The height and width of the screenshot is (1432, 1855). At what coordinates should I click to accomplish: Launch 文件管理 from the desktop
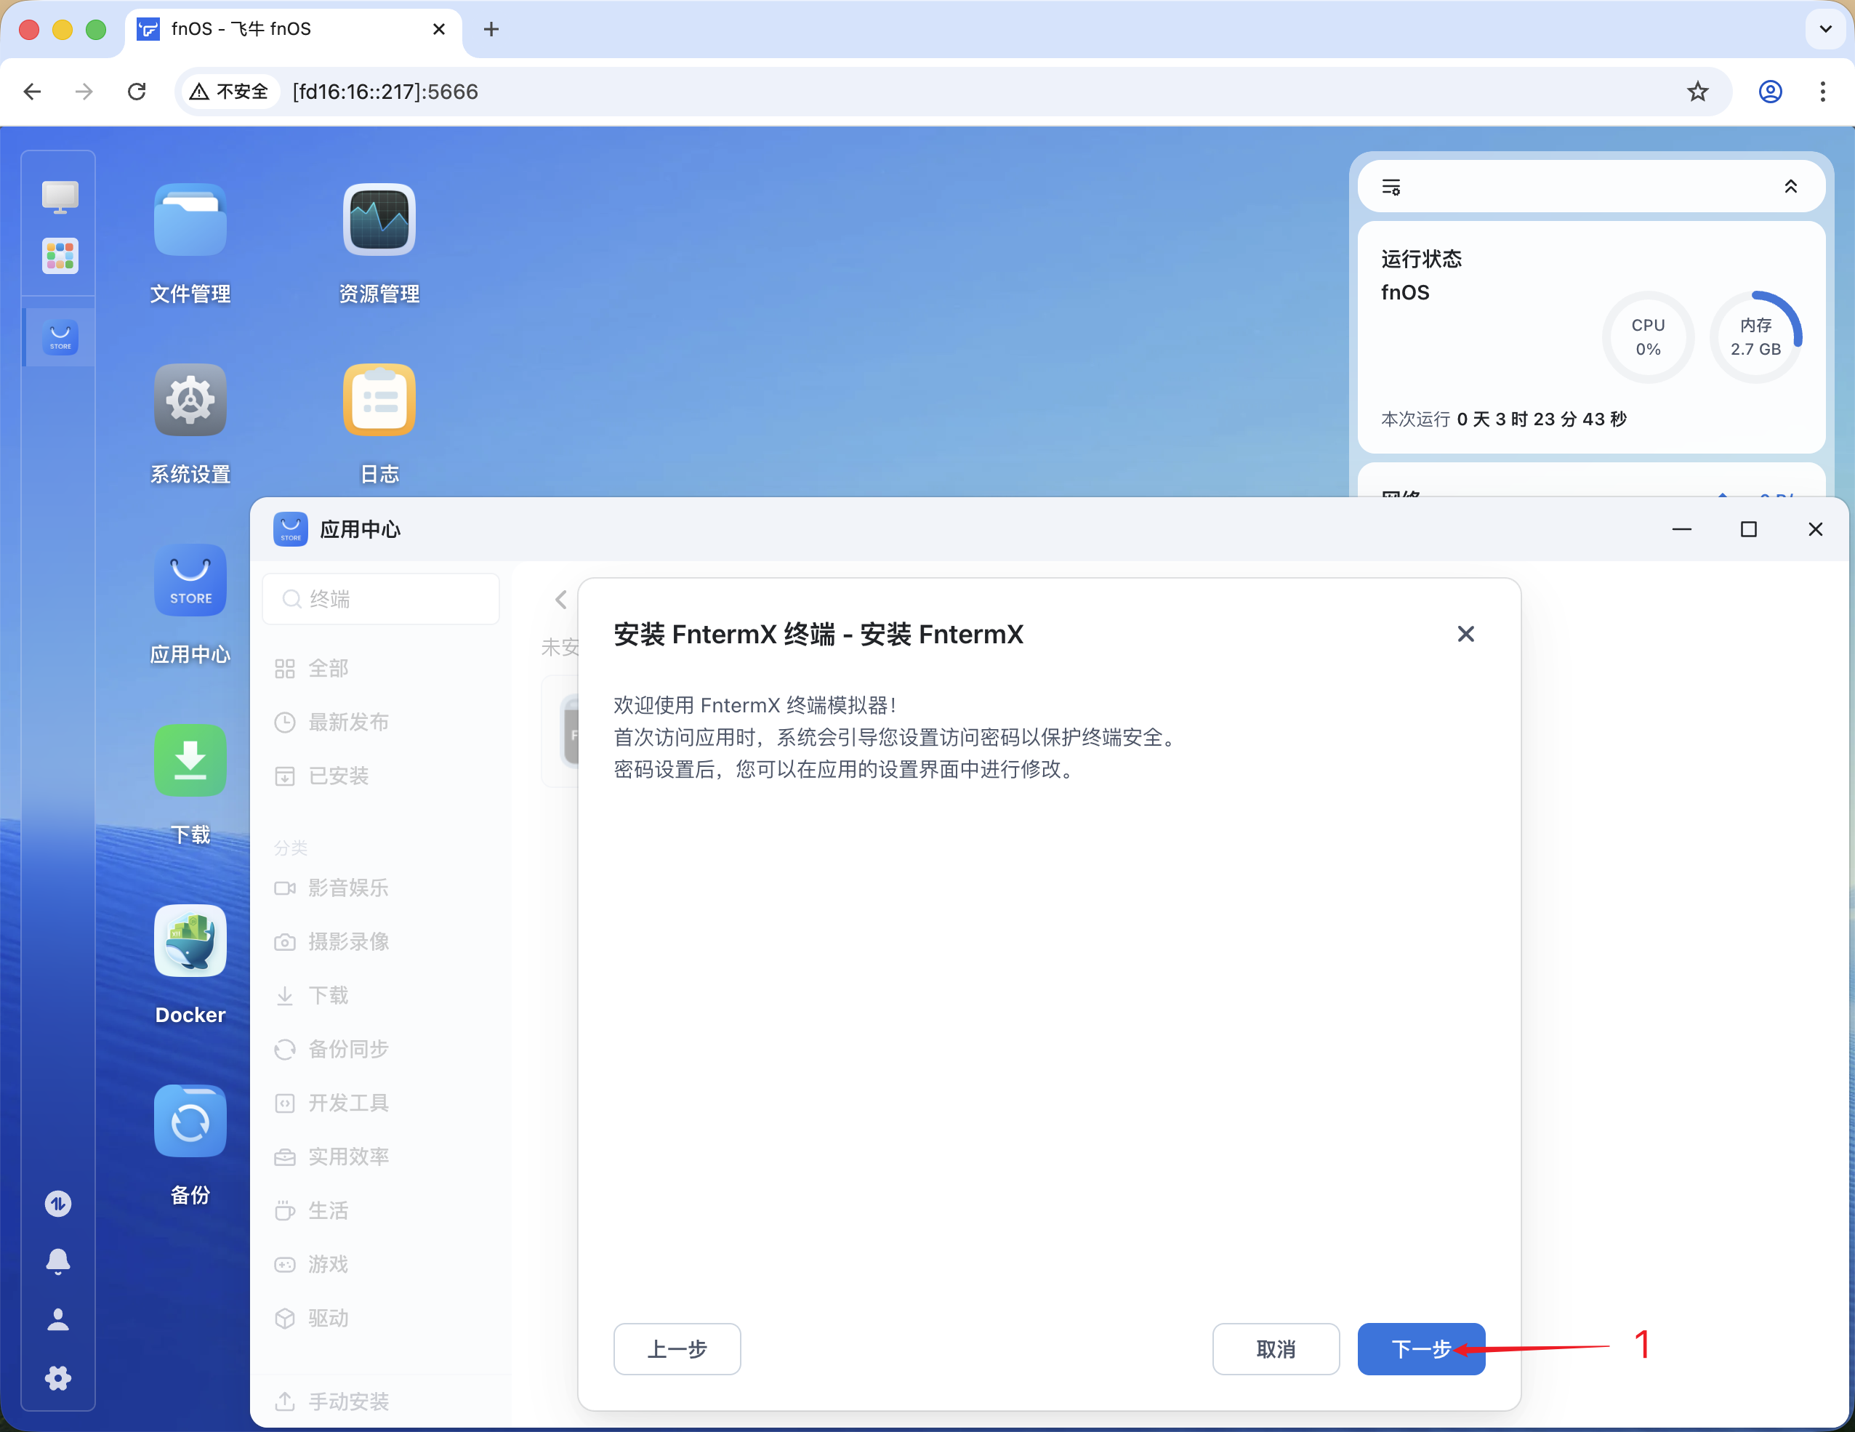coord(190,220)
